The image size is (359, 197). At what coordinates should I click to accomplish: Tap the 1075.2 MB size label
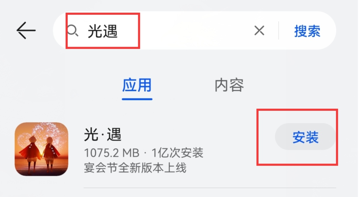[112, 153]
